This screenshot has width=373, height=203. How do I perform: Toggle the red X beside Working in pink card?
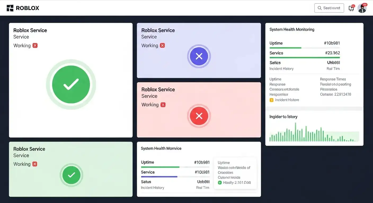(x=163, y=105)
